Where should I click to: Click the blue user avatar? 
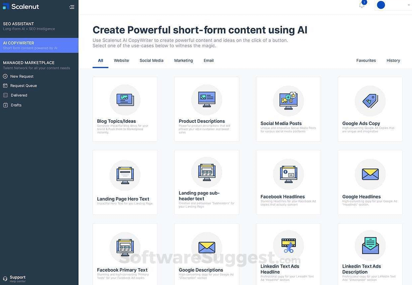pos(381,5)
